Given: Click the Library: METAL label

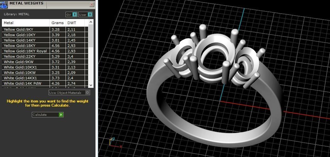Looking at the screenshot, I should point(17,14).
